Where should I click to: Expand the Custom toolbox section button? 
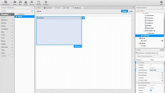pyautogui.click(x=12, y=56)
